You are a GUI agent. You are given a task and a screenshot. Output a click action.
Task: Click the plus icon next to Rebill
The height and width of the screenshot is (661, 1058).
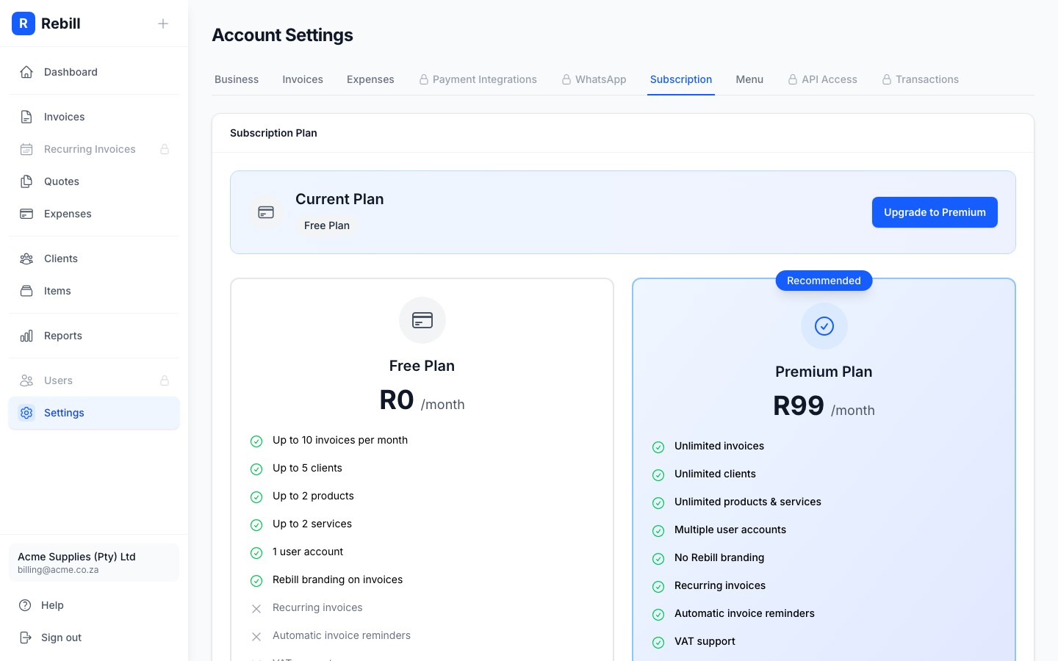(x=163, y=24)
